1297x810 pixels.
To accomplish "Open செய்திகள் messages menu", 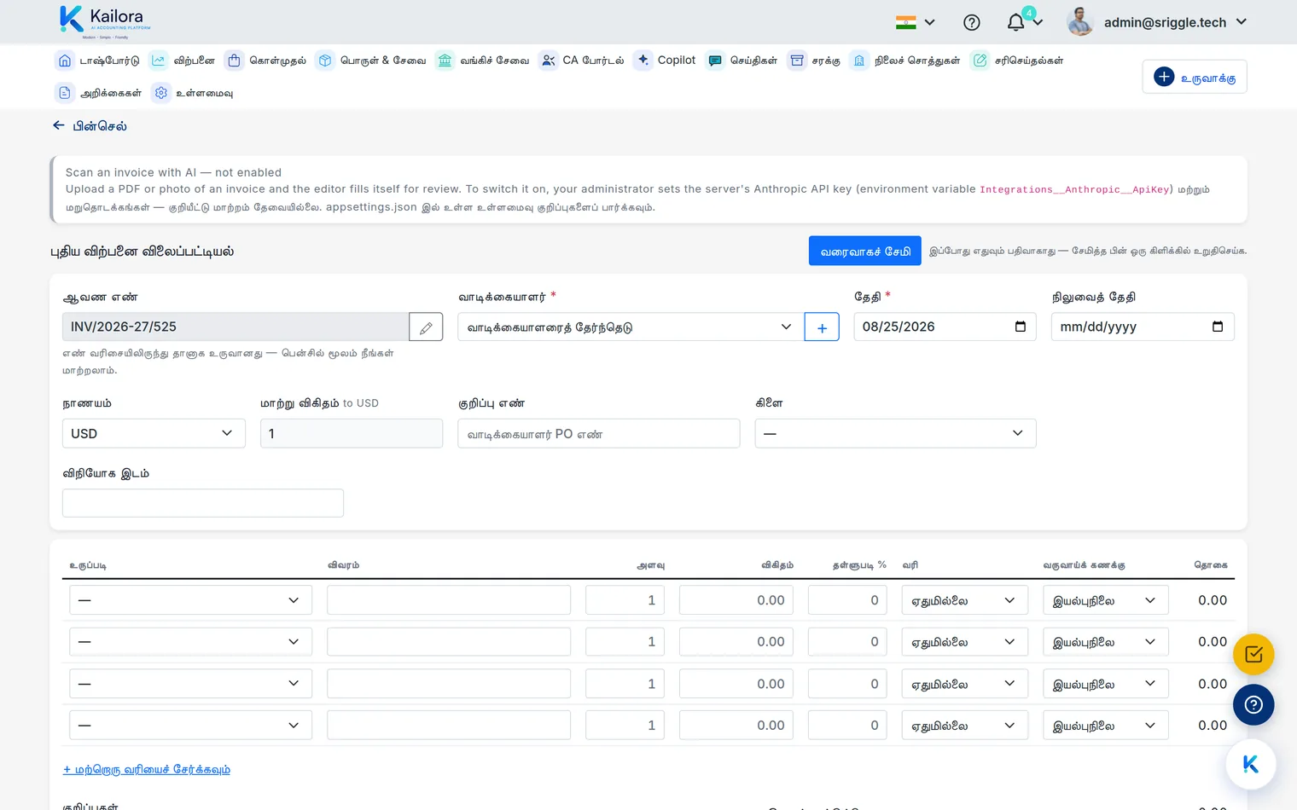I will [742, 61].
